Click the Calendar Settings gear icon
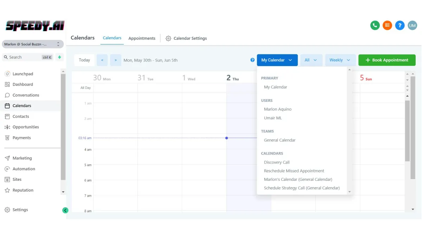The width and height of the screenshot is (422, 237). pyautogui.click(x=168, y=38)
